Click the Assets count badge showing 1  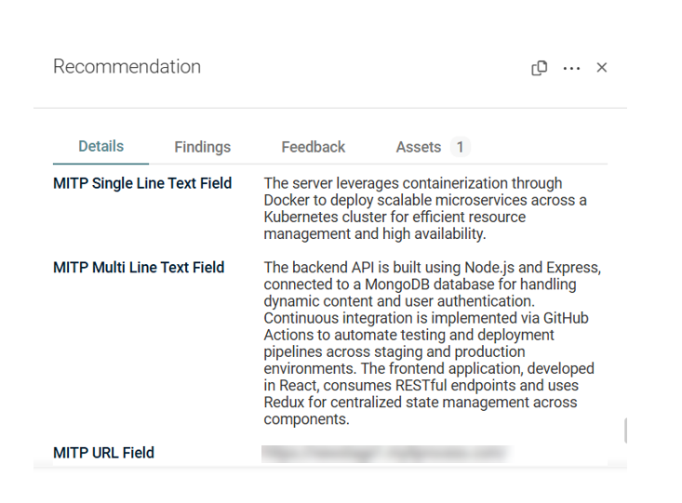(x=460, y=147)
